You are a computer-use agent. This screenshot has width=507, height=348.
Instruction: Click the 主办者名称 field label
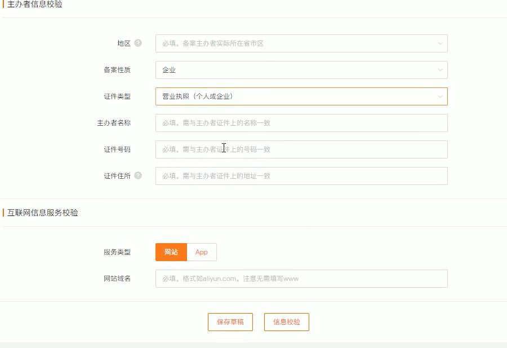[114, 123]
